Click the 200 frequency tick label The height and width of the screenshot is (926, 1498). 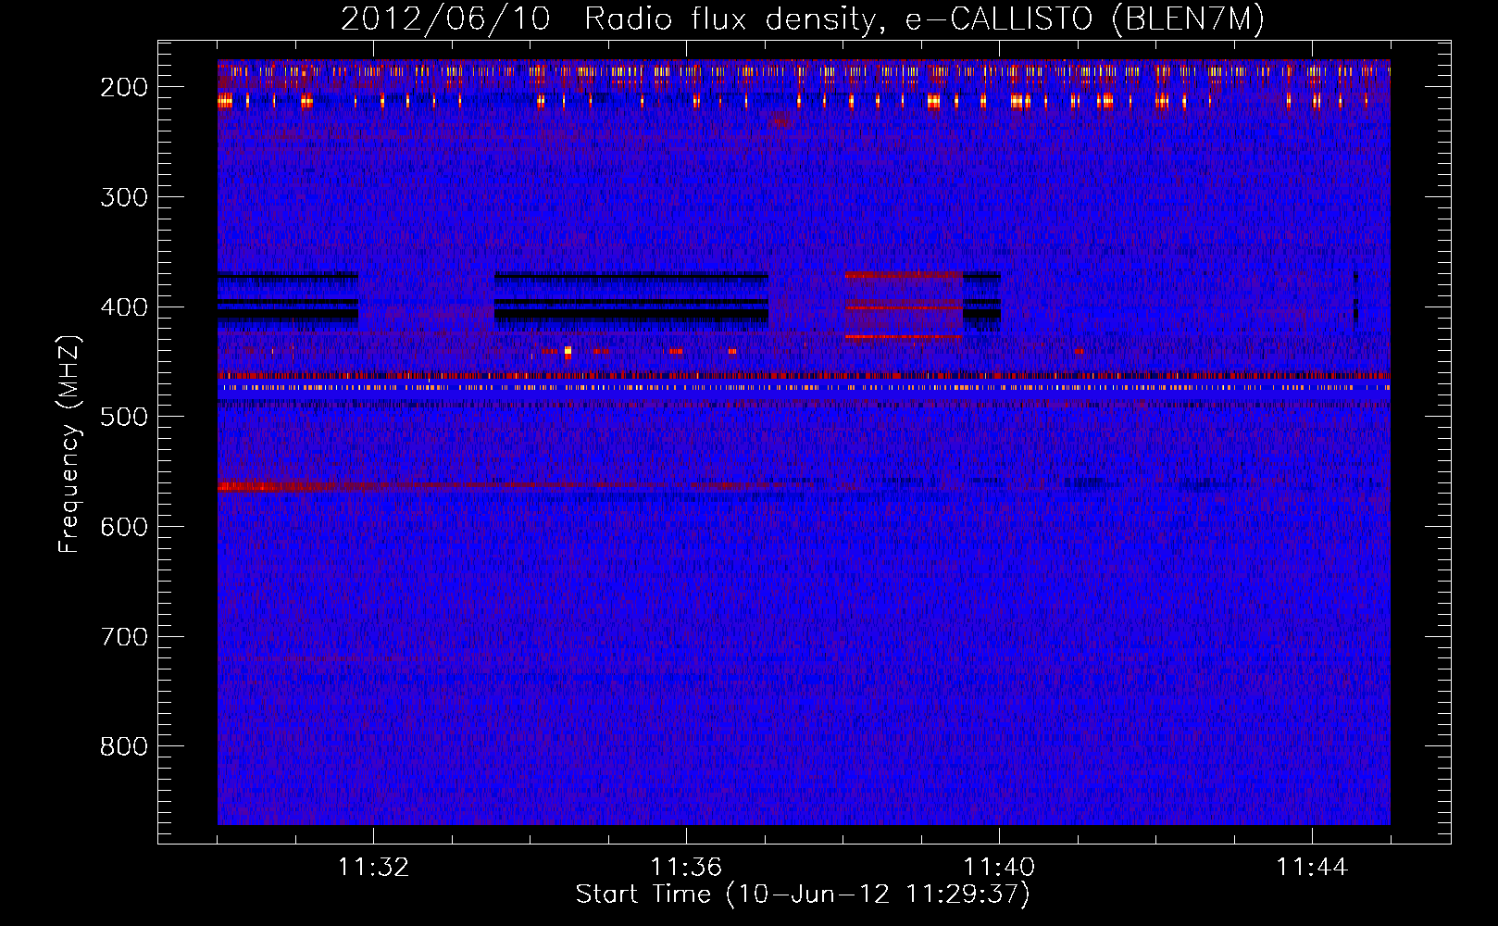pyautogui.click(x=123, y=87)
